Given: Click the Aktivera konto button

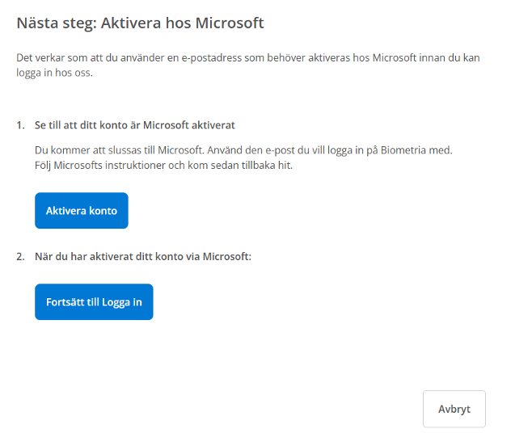Looking at the screenshot, I should click(x=82, y=211).
